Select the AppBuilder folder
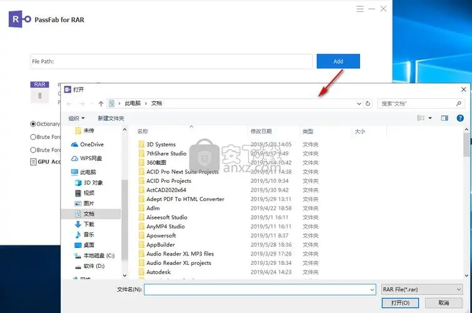This screenshot has height=313, width=472. coord(157,245)
